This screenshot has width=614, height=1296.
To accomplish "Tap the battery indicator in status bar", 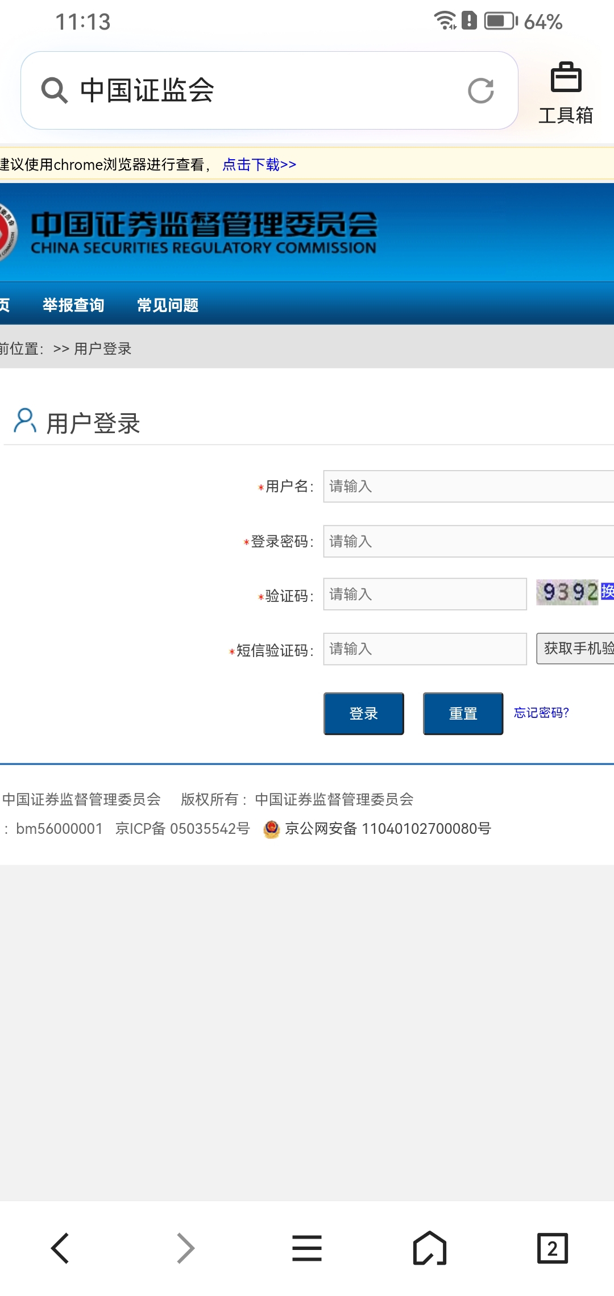I will [500, 22].
